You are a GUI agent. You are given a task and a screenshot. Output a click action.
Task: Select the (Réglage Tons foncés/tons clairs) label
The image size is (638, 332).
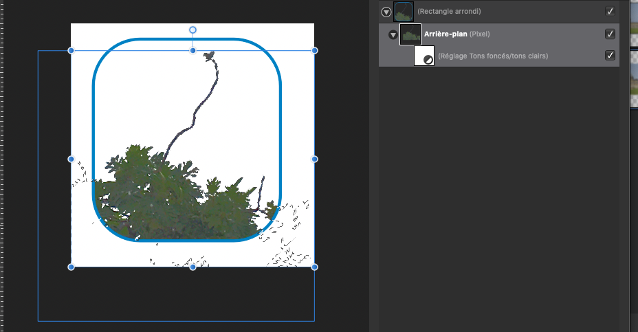[x=493, y=56]
